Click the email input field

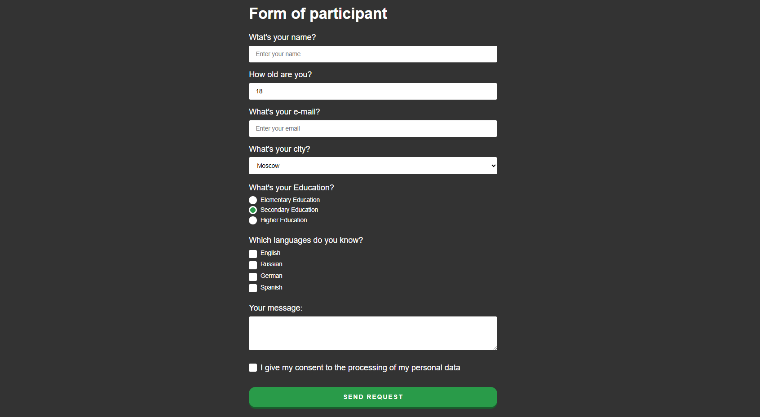click(x=373, y=128)
